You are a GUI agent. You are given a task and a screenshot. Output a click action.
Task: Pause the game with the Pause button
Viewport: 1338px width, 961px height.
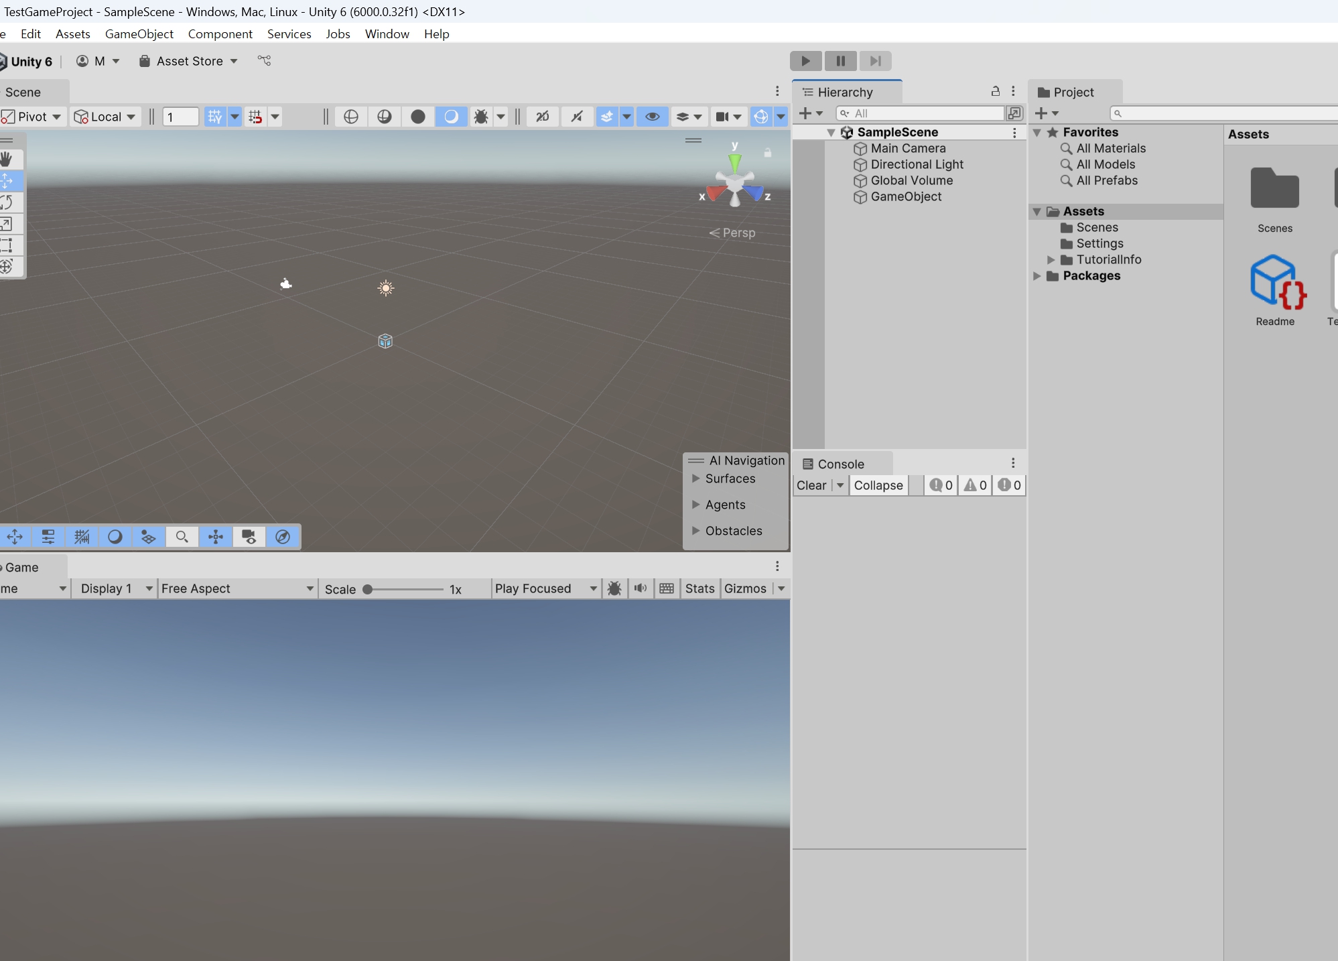click(841, 61)
